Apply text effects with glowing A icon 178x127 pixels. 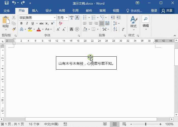(x=22, y=29)
